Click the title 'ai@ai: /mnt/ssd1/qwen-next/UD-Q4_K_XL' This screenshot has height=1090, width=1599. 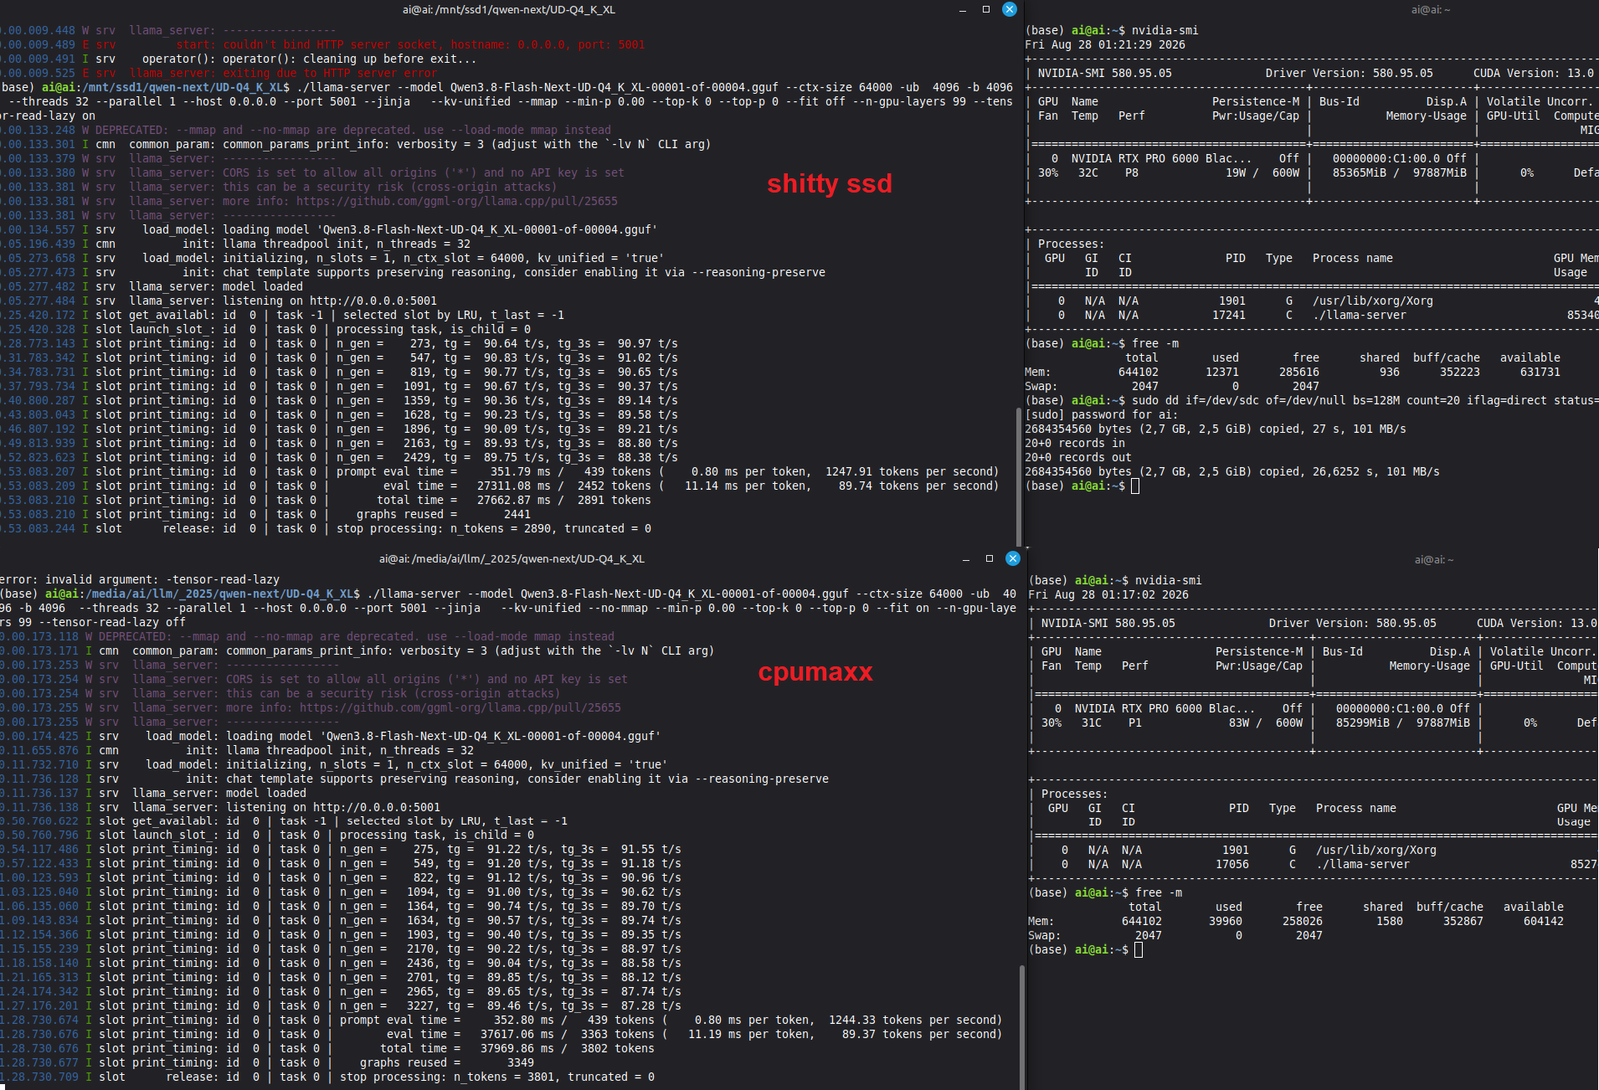coord(509,10)
